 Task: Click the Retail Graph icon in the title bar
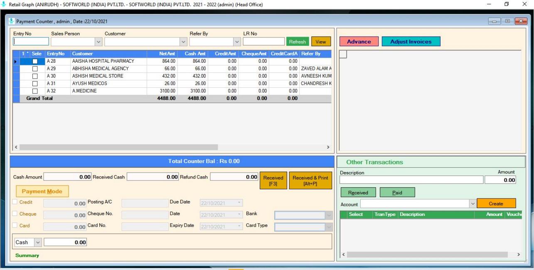[x=3, y=5]
